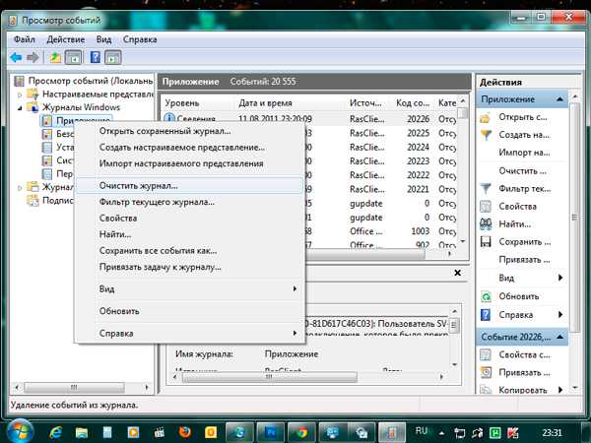Choose Фильтр текущего журнала... from context menu
This screenshot has width=591, height=443.
(157, 202)
